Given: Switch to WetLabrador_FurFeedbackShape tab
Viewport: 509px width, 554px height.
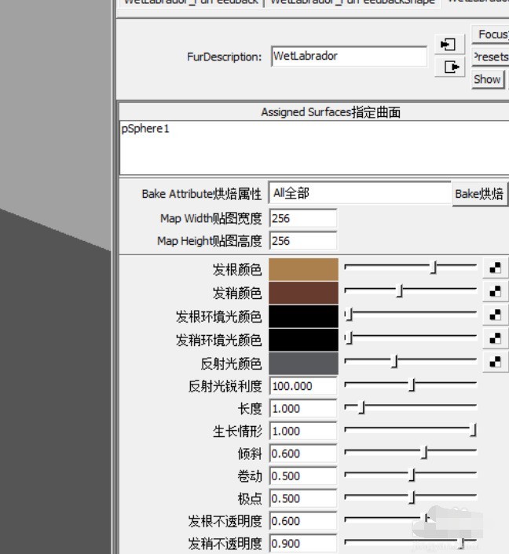Looking at the screenshot, I should 352,2.
